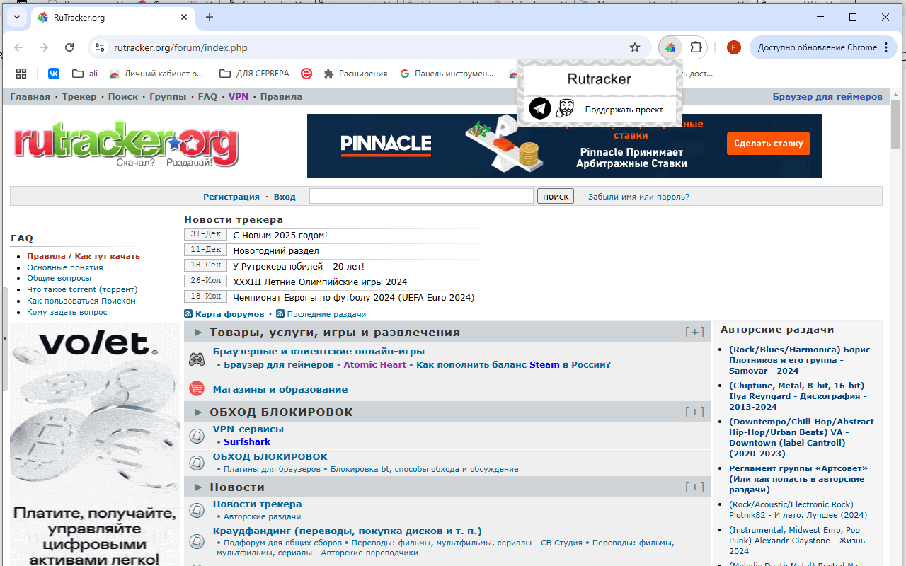Expand ОБХОД БЛОКИРОВОК with its [+] control
This screenshot has width=906, height=566.
click(694, 411)
